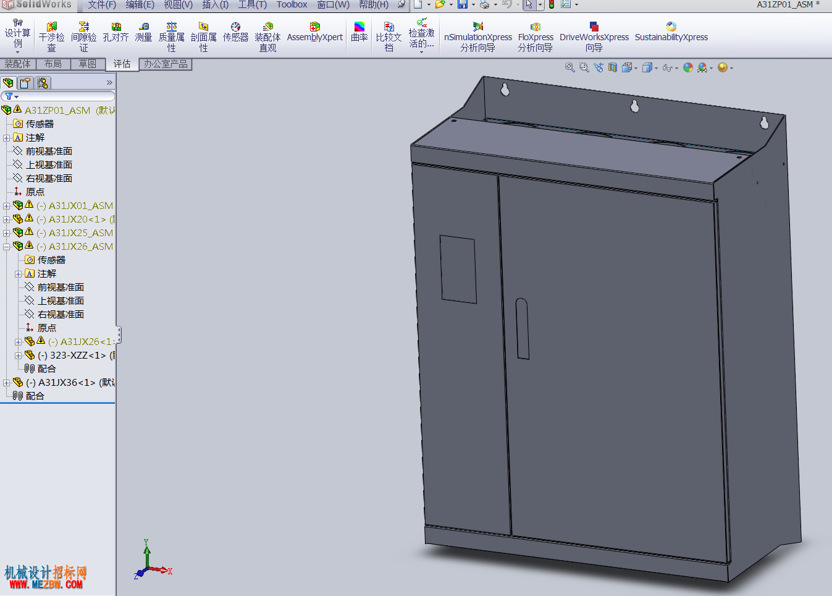Expand the 注解 folder under A31JX26_ASM
Screen dimensions: 832x596
click(x=18, y=274)
